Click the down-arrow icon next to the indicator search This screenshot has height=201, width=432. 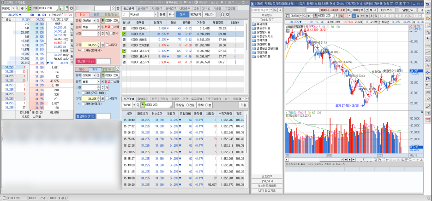tap(280, 10)
